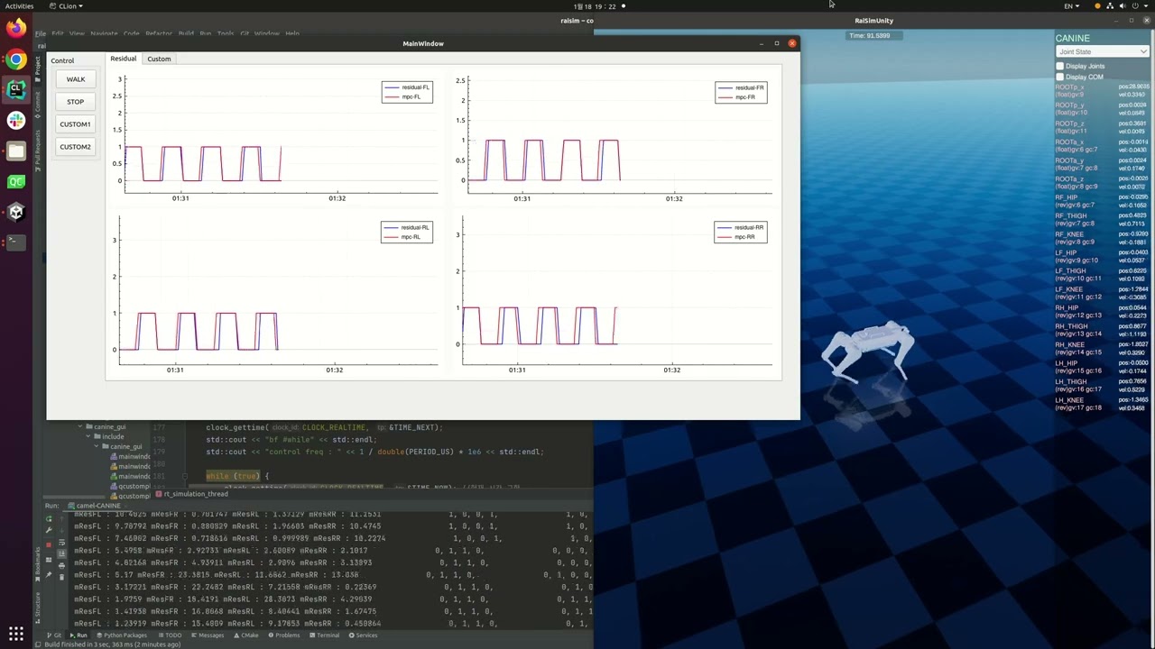Open the EN input language dropdown
This screenshot has width=1155, height=649.
[1071, 5]
